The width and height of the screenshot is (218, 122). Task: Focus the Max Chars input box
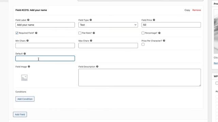108,45
